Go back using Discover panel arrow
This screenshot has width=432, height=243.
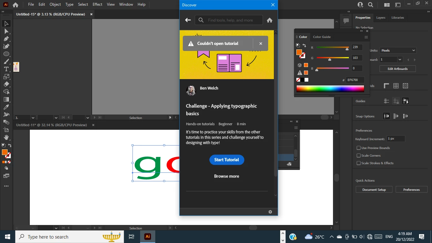coord(188,20)
